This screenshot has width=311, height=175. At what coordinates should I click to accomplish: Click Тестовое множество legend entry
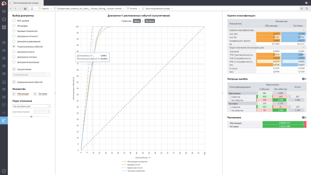(x=134, y=171)
